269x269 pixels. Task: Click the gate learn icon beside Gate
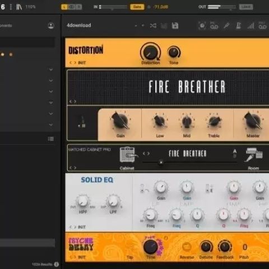pyautogui.click(x=149, y=7)
